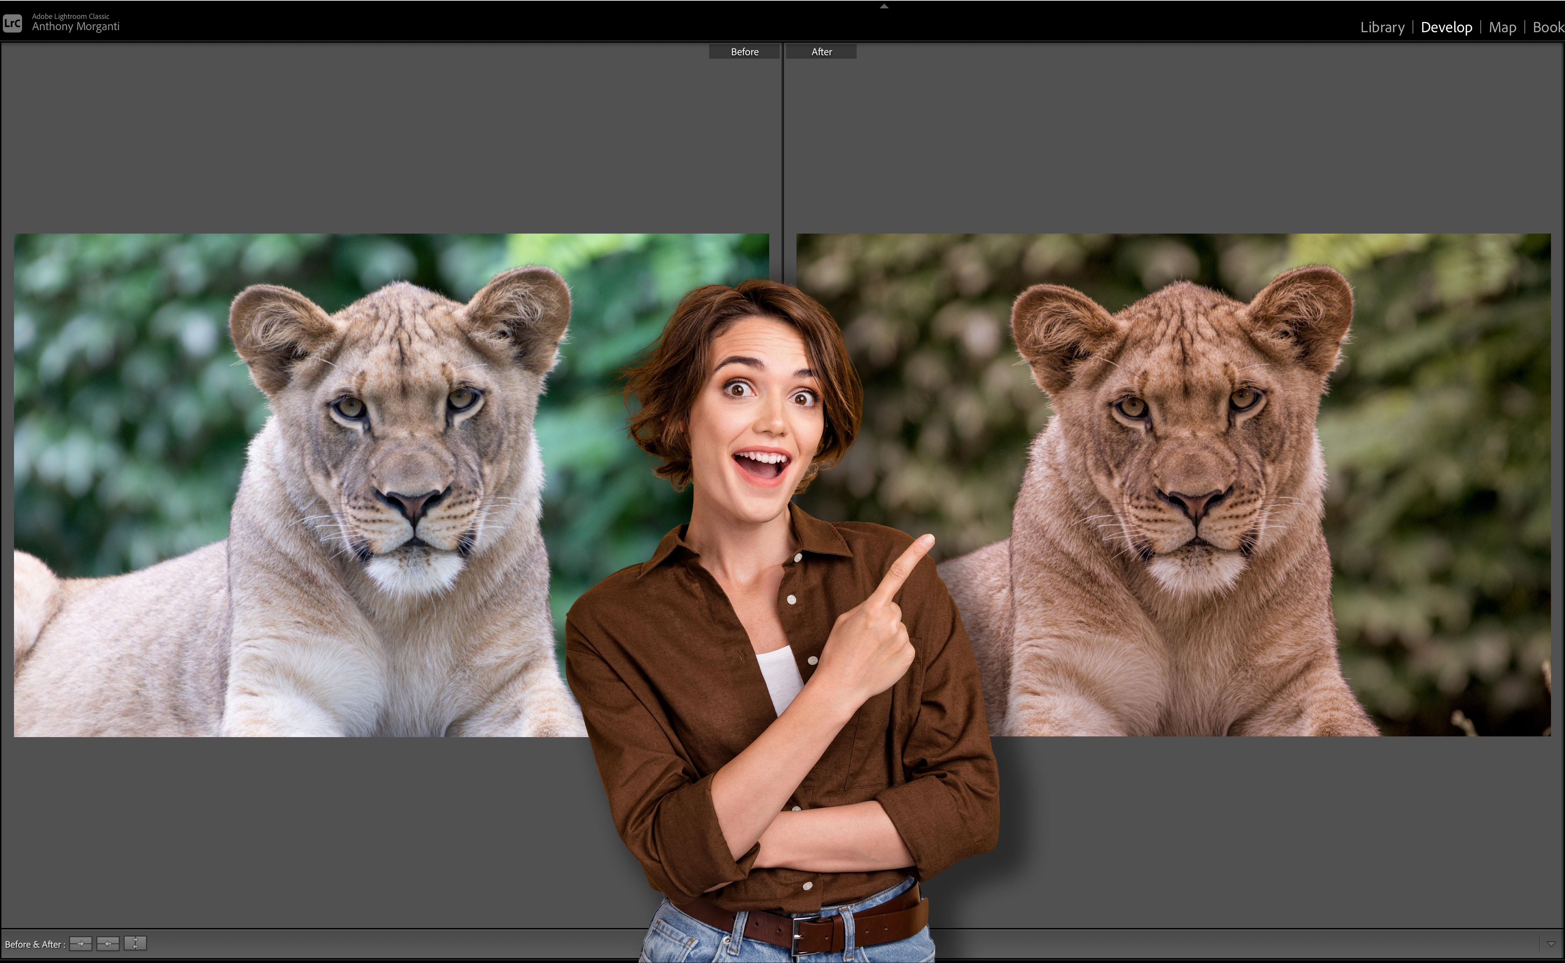
Task: Click the Anthony Morganti identity plate
Action: (76, 27)
